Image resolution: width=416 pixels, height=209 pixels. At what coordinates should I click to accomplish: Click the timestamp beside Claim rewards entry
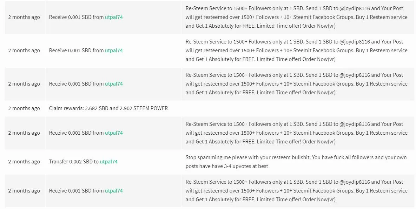point(24,108)
